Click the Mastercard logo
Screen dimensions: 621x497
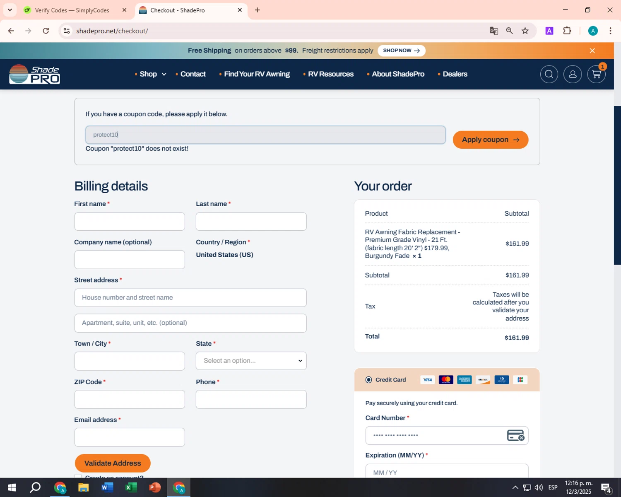(446, 380)
